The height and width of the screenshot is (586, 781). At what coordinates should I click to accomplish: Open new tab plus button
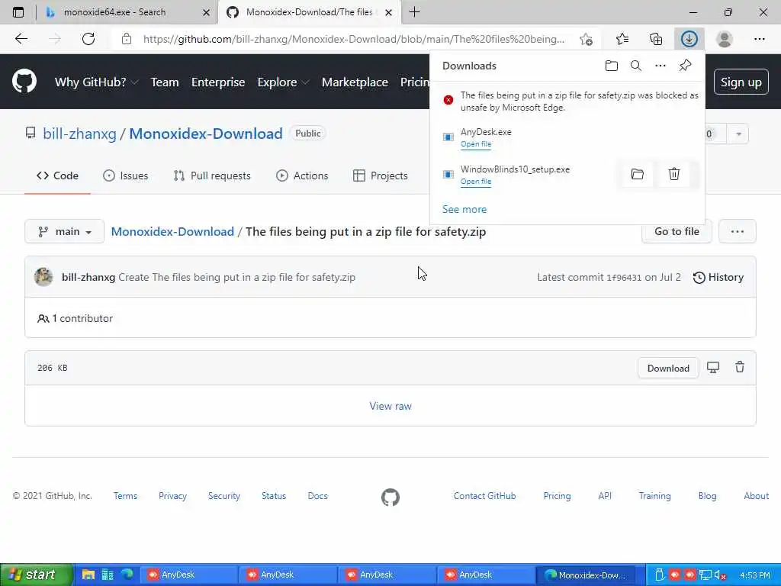tap(414, 12)
